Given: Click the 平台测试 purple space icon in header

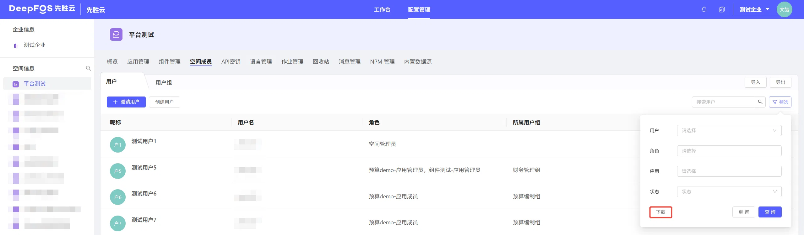Looking at the screenshot, I should tap(116, 34).
